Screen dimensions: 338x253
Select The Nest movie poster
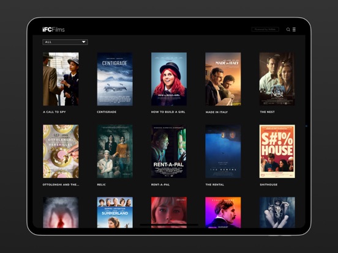(x=277, y=79)
